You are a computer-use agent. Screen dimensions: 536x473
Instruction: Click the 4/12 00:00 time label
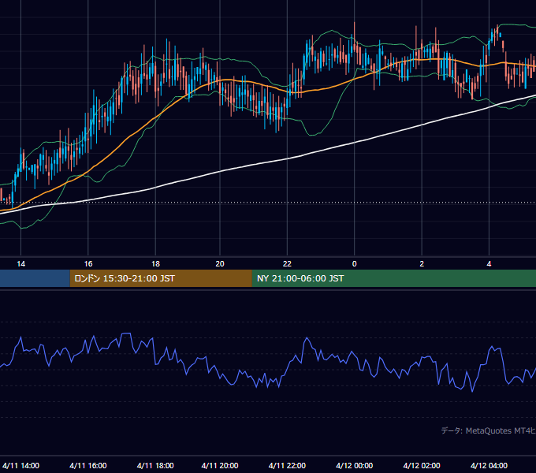pos(355,465)
